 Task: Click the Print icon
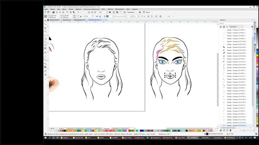pos(63,12)
